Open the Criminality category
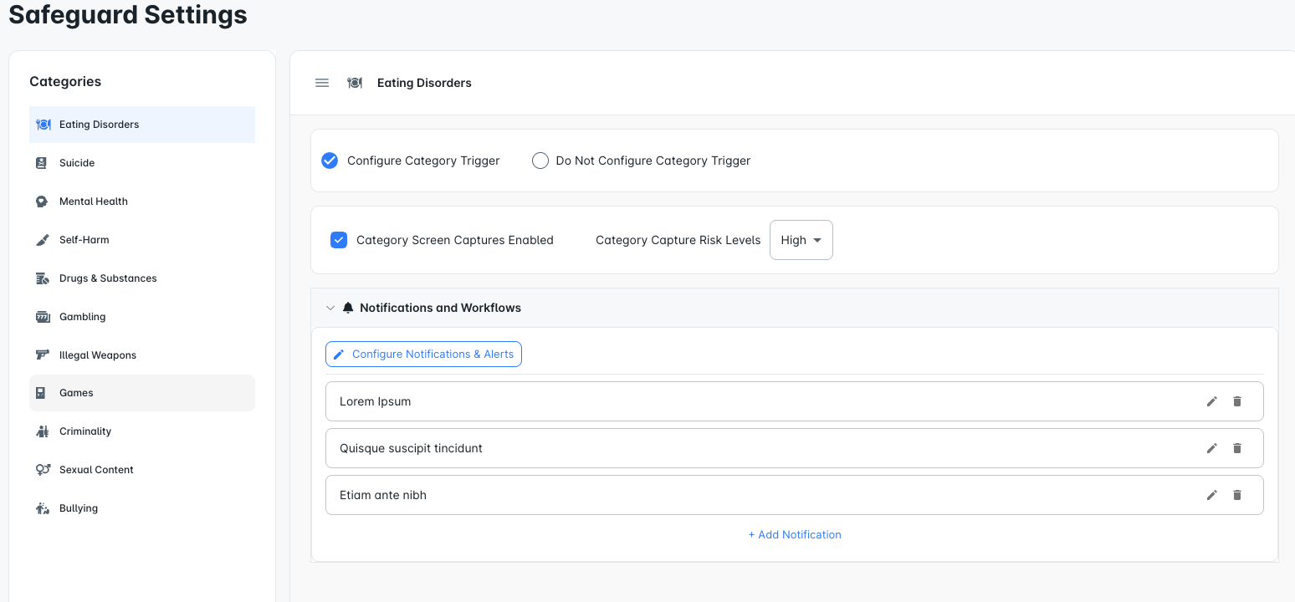 (x=142, y=431)
